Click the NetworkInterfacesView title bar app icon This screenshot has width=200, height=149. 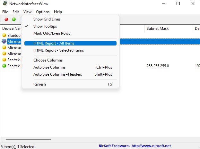click(4, 4)
